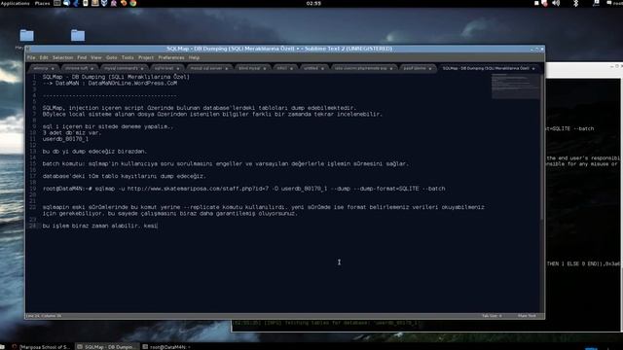
Task: Open the Find menu in Sublime Text
Action: coord(82,58)
